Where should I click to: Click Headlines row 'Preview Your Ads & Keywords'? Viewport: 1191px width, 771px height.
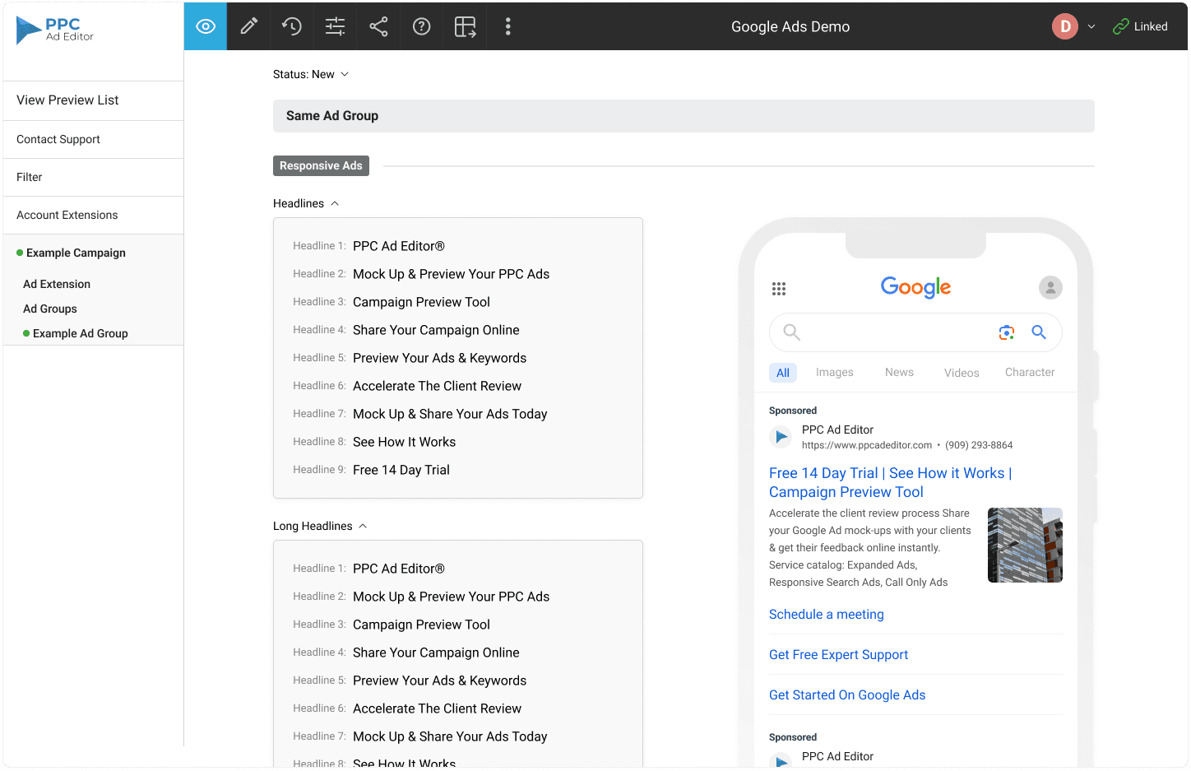439,358
